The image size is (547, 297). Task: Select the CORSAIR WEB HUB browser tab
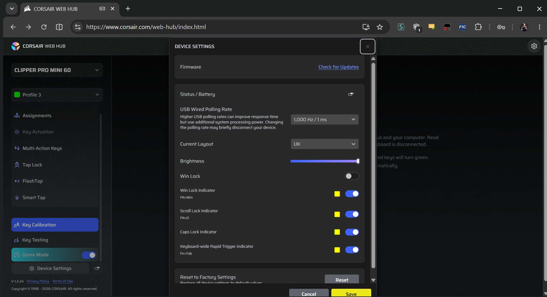pos(70,9)
